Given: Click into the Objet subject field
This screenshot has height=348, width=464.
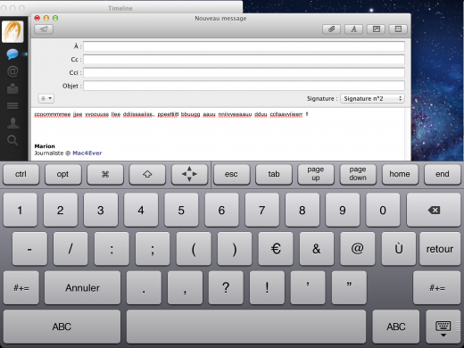Looking at the screenshot, I should 244,86.
